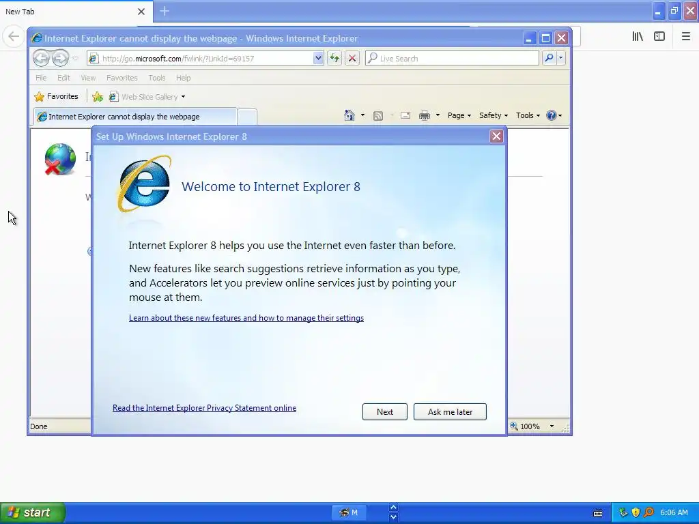The height and width of the screenshot is (524, 699).
Task: Click the keyboard icon on taskbar
Action: pos(598,513)
